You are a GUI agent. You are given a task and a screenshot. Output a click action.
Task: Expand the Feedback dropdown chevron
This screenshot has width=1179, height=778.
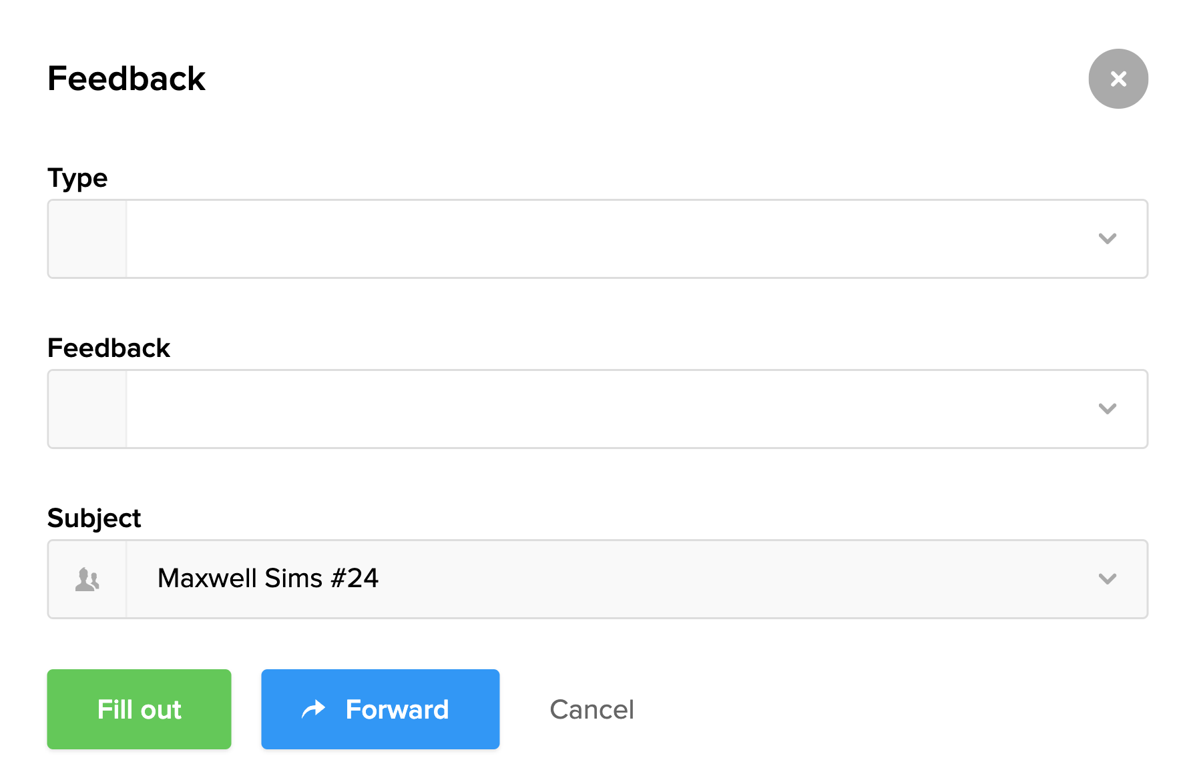tap(1108, 409)
